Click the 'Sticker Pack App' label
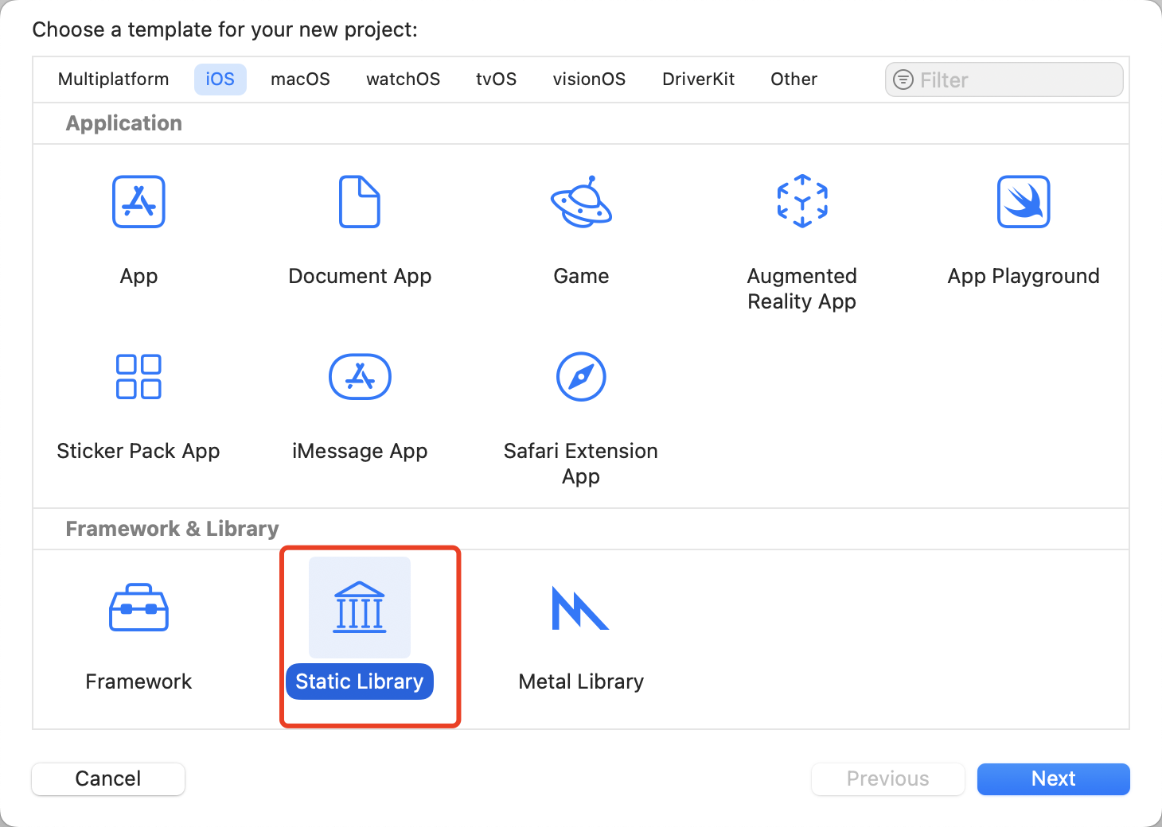1162x827 pixels. point(138,451)
